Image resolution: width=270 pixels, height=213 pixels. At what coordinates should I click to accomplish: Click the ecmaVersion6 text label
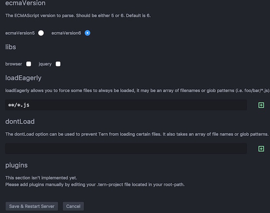pos(66,33)
